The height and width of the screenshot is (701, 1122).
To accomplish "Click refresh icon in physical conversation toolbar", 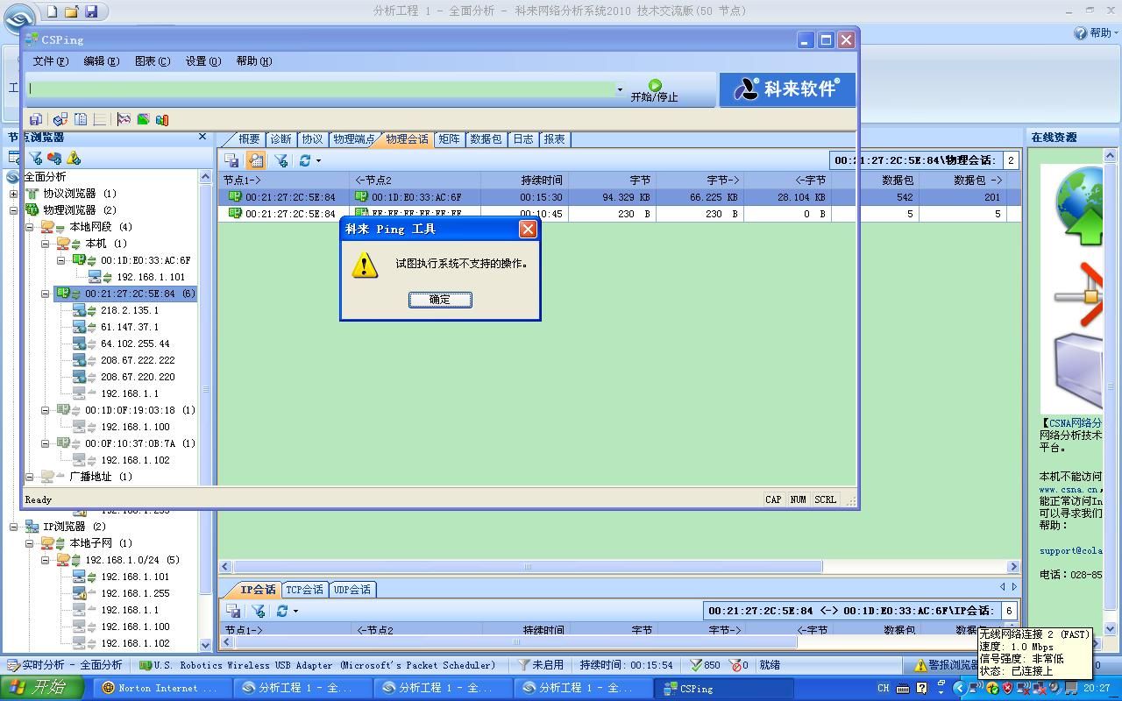I will coord(304,160).
